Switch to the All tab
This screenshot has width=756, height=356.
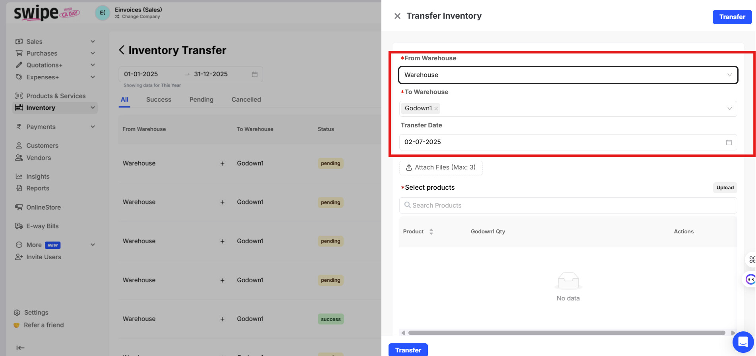(124, 100)
